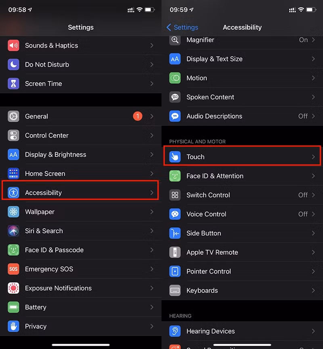Tap the Privacy label
The height and width of the screenshot is (349, 323).
(36, 326)
